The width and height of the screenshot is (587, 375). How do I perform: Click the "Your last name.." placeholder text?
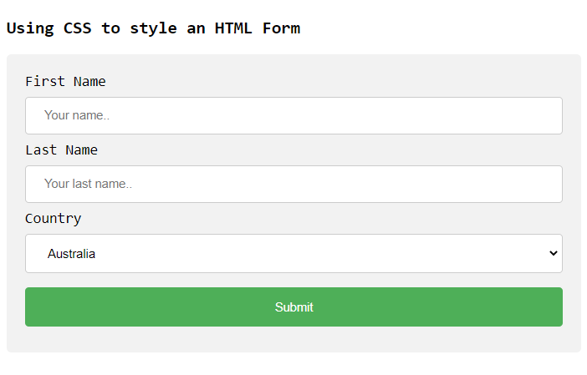click(88, 184)
